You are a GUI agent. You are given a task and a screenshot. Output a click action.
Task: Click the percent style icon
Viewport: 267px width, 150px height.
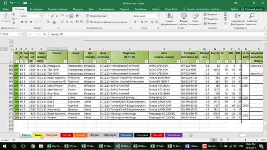click(x=142, y=22)
